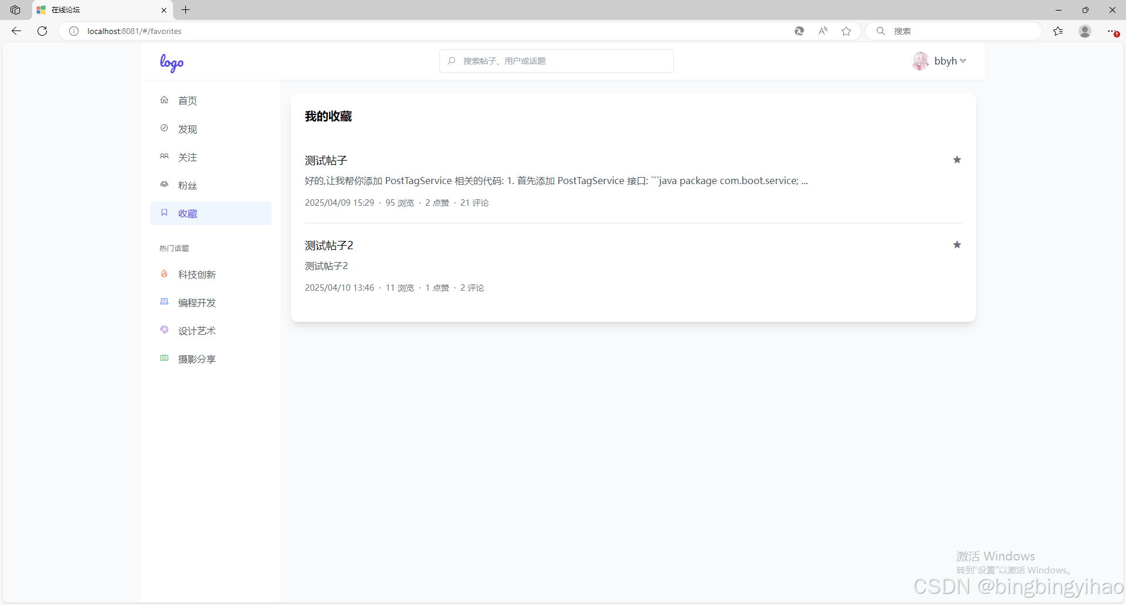
Task: Click the bbyh username
Action: 945,61
